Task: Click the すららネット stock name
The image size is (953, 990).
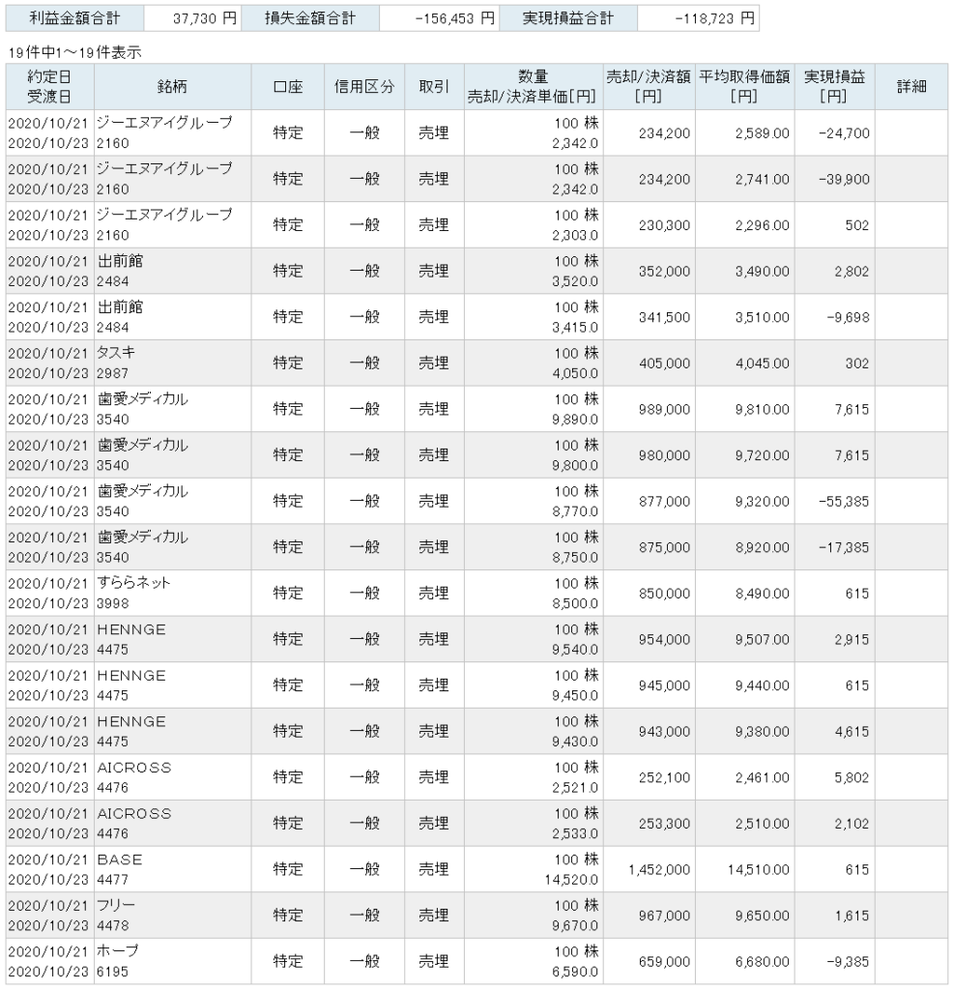Action: (133, 582)
